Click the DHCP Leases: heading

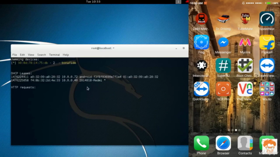point(21,73)
